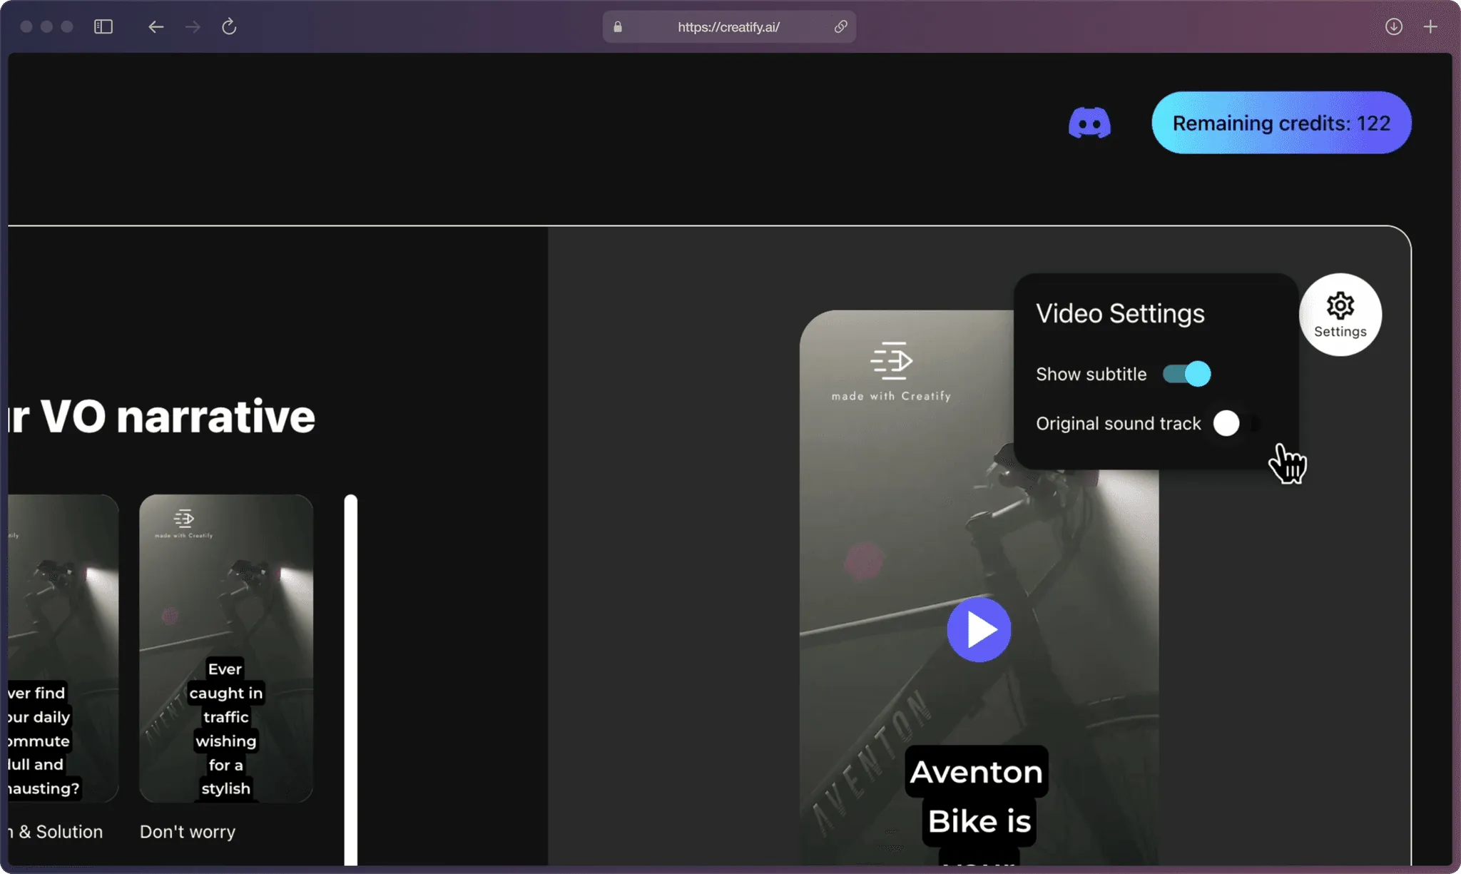The width and height of the screenshot is (1461, 874).
Task: Reload the page with refresh icon
Action: pyautogui.click(x=229, y=26)
